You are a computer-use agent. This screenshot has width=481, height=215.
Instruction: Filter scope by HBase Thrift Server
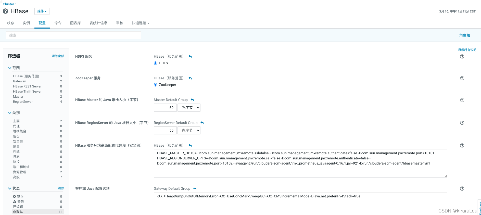pyautogui.click(x=37, y=92)
